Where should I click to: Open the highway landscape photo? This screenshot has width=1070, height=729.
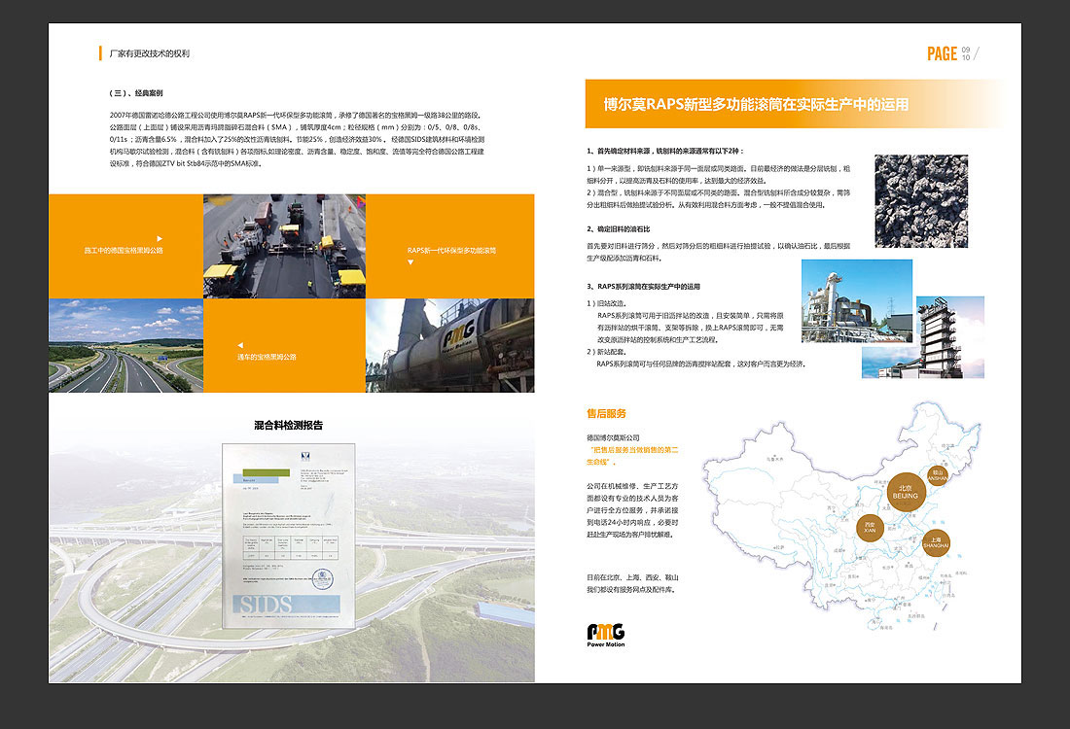coord(125,345)
